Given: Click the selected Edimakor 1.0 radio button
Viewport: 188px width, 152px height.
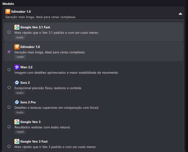Looking at the screenshot, I should [9, 52].
